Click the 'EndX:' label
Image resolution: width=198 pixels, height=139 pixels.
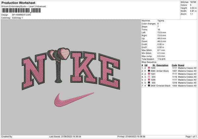coord(145,44)
